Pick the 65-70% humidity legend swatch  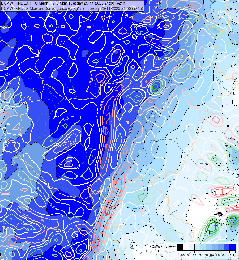(197, 248)
